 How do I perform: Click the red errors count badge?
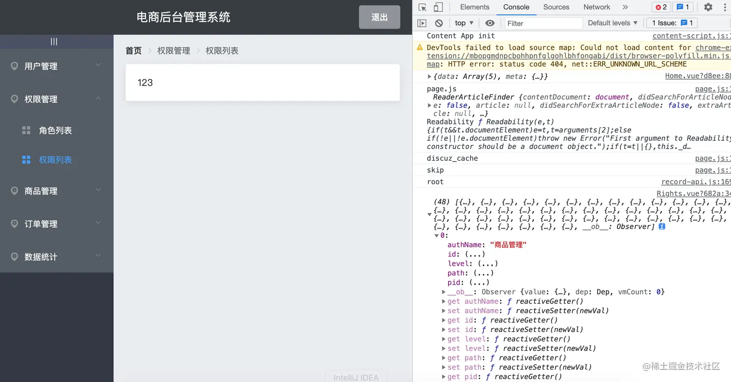(x=661, y=7)
